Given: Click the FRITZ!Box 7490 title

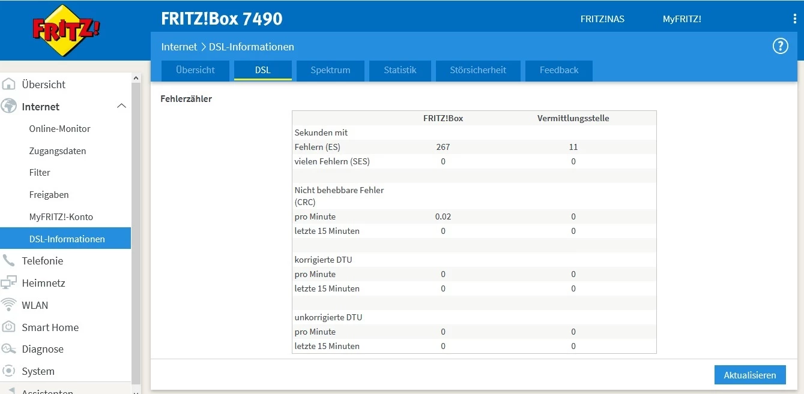Looking at the screenshot, I should coord(222,19).
